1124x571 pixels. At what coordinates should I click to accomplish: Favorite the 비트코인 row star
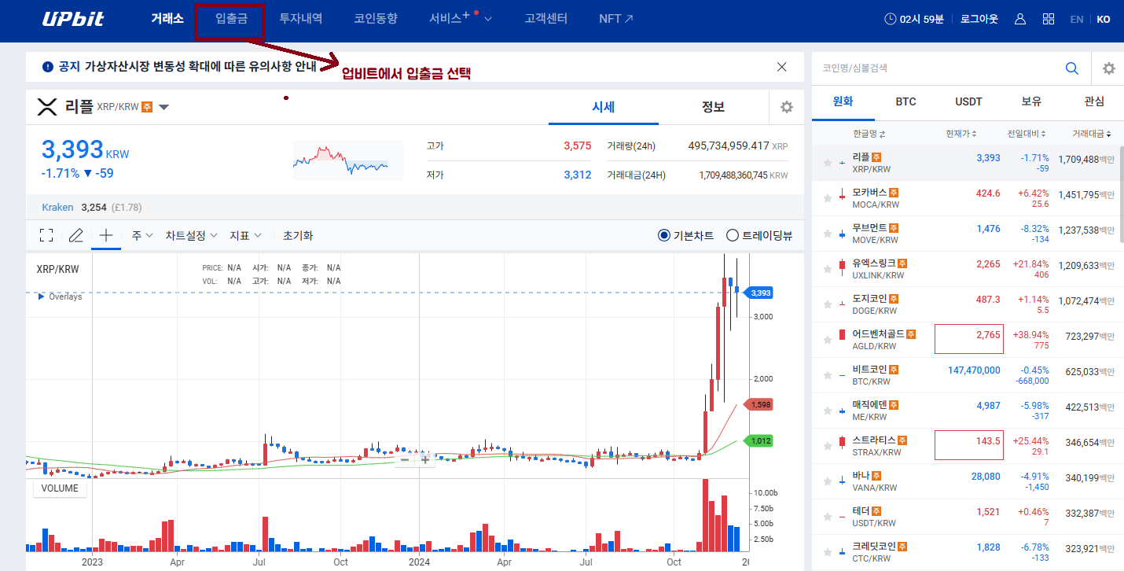click(x=827, y=375)
